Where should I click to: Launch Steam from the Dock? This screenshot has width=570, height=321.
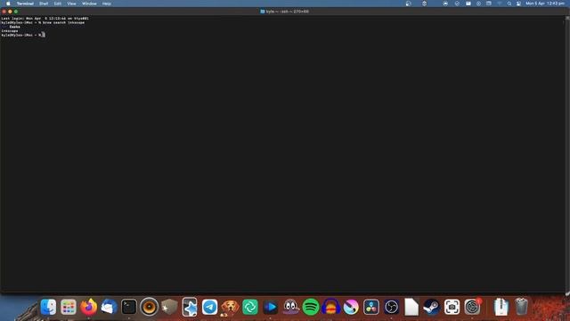[431, 307]
